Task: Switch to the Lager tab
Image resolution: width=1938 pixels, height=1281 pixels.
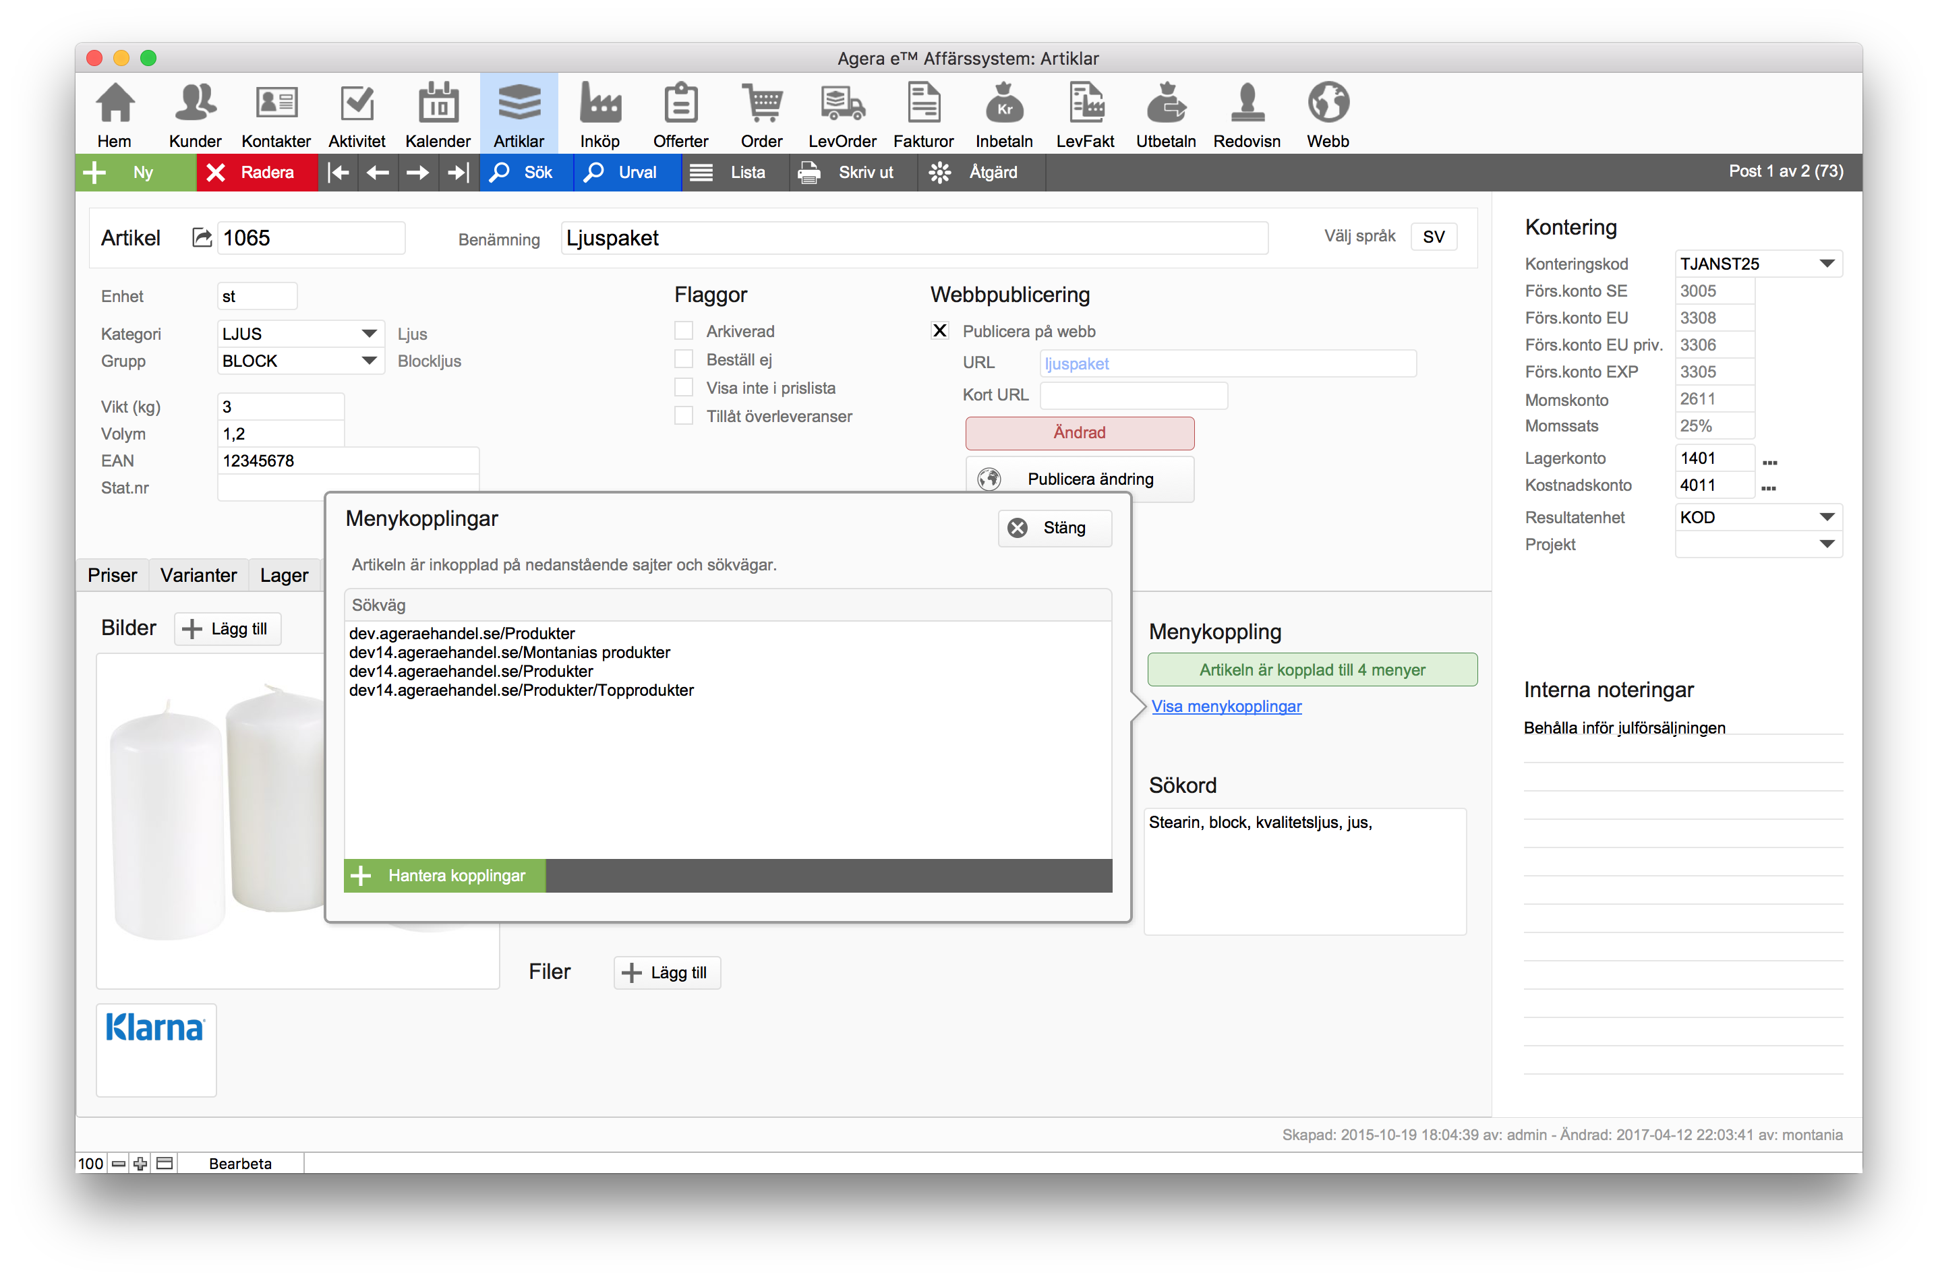Action: pos(285,575)
